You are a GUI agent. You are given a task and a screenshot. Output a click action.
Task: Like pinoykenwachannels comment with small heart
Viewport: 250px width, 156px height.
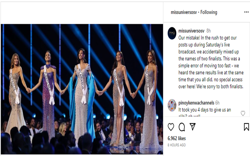pos(243,113)
